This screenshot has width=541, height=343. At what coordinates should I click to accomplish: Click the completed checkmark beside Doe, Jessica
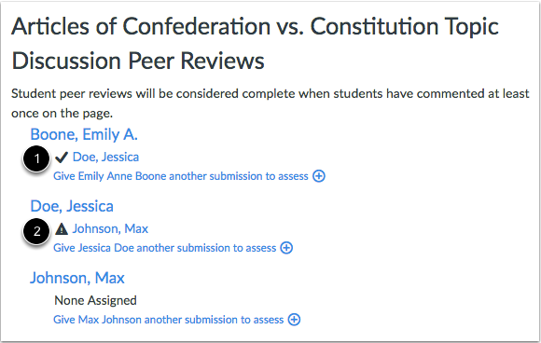pos(62,158)
